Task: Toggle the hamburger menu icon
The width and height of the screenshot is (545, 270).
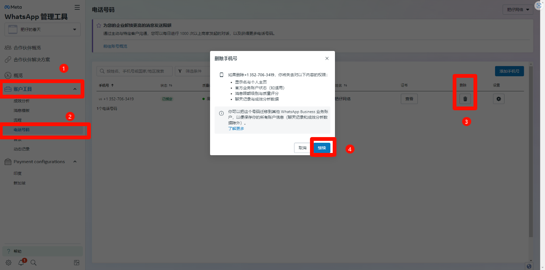Action: pos(77,7)
